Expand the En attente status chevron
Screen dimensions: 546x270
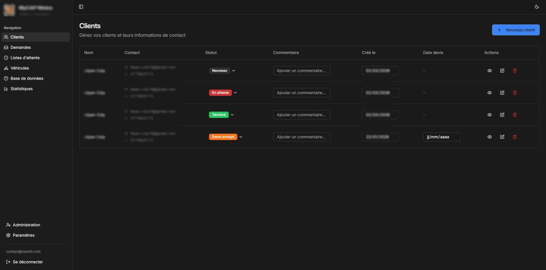tap(235, 93)
